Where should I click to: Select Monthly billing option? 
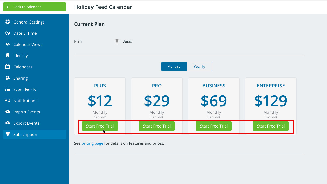click(174, 66)
